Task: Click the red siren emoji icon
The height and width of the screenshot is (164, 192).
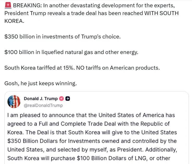Action: [x=8, y=5]
